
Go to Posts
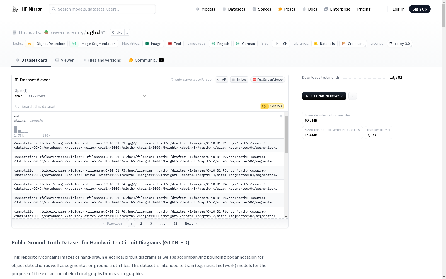pyautogui.click(x=287, y=9)
